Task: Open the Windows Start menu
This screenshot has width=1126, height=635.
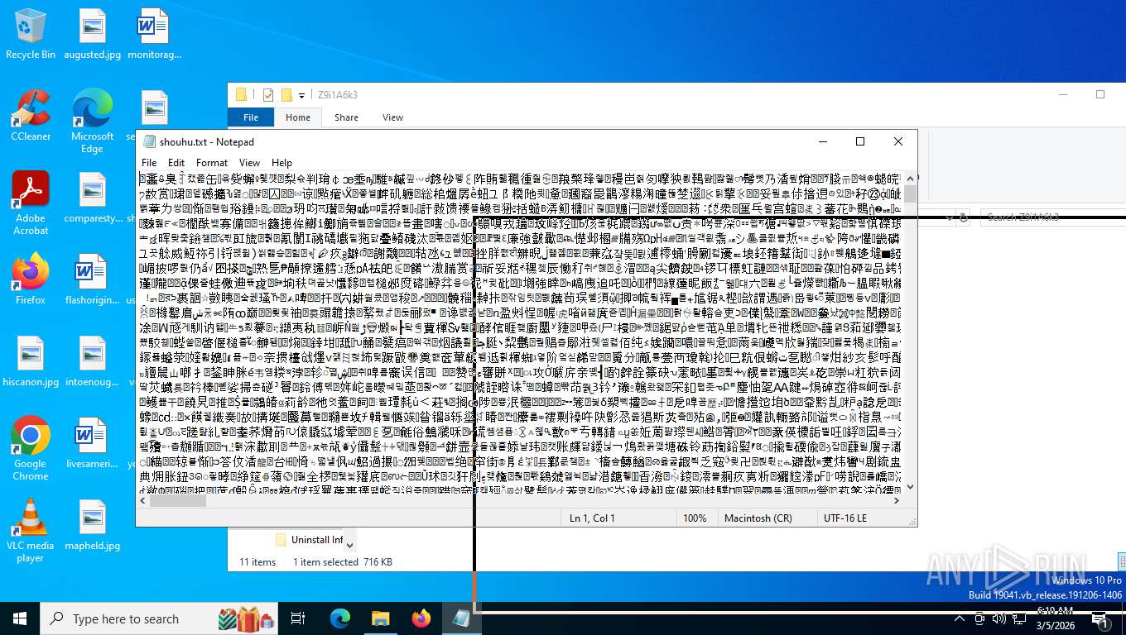Action: [20, 618]
